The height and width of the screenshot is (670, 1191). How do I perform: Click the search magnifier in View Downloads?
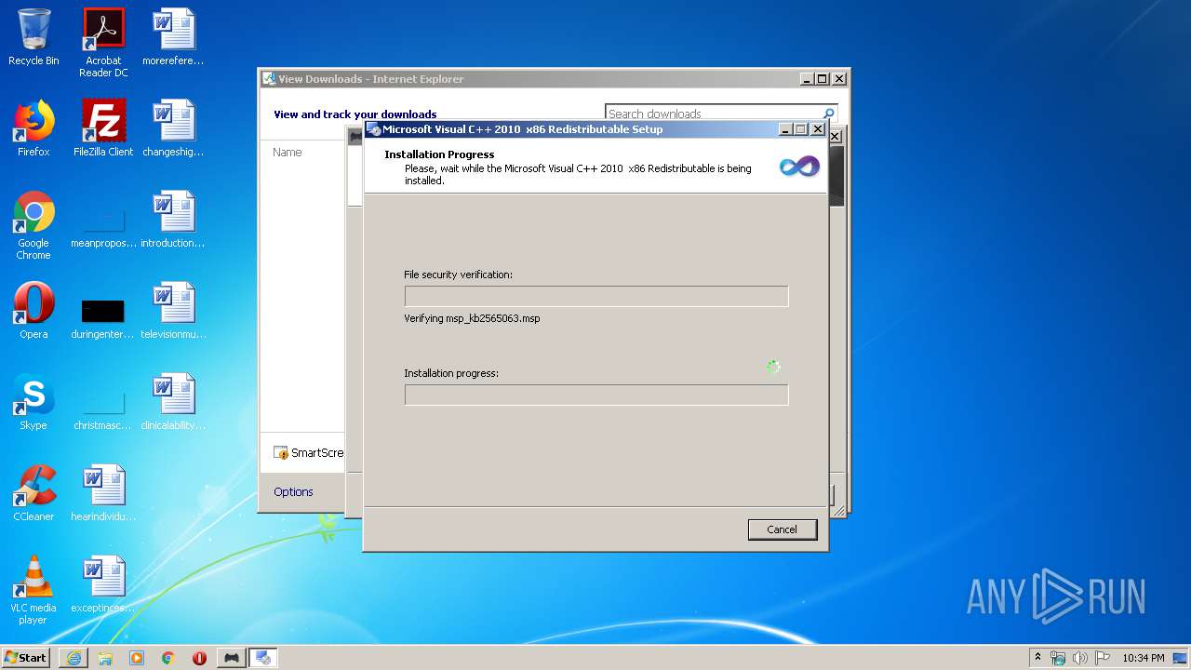[829, 114]
